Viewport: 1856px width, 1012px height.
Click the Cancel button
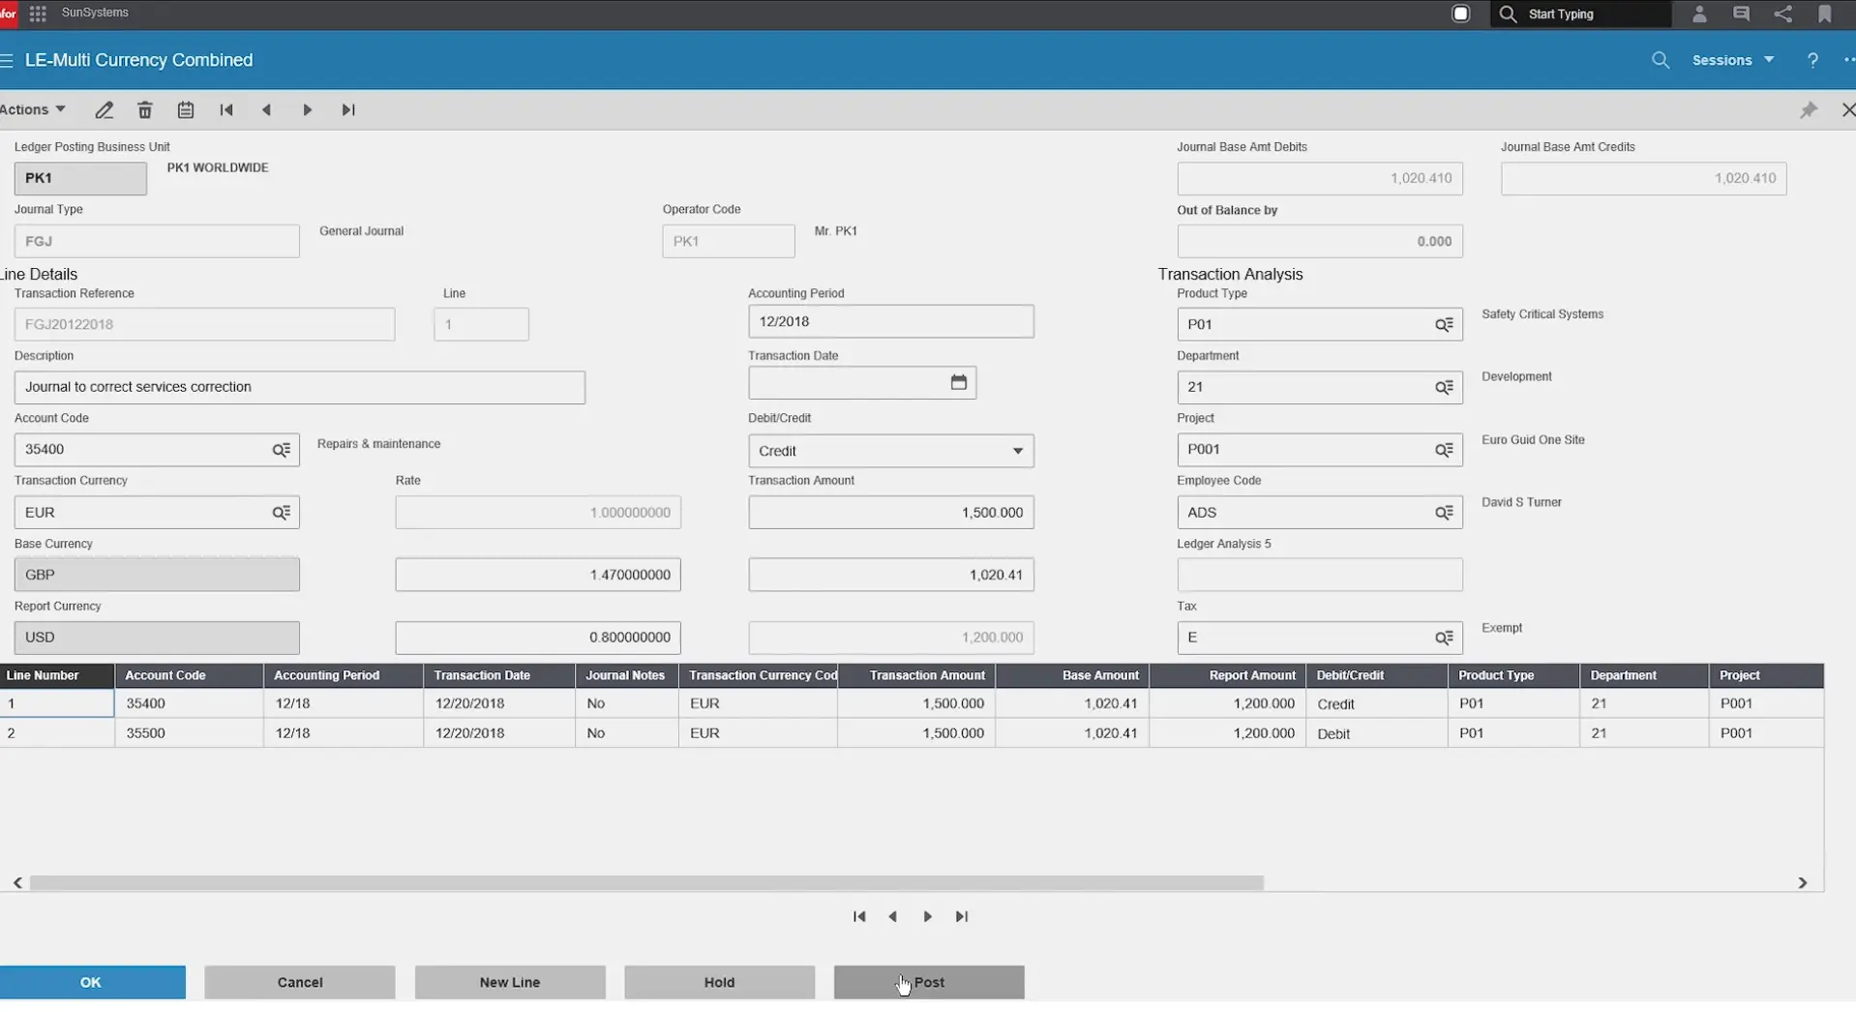tap(300, 983)
